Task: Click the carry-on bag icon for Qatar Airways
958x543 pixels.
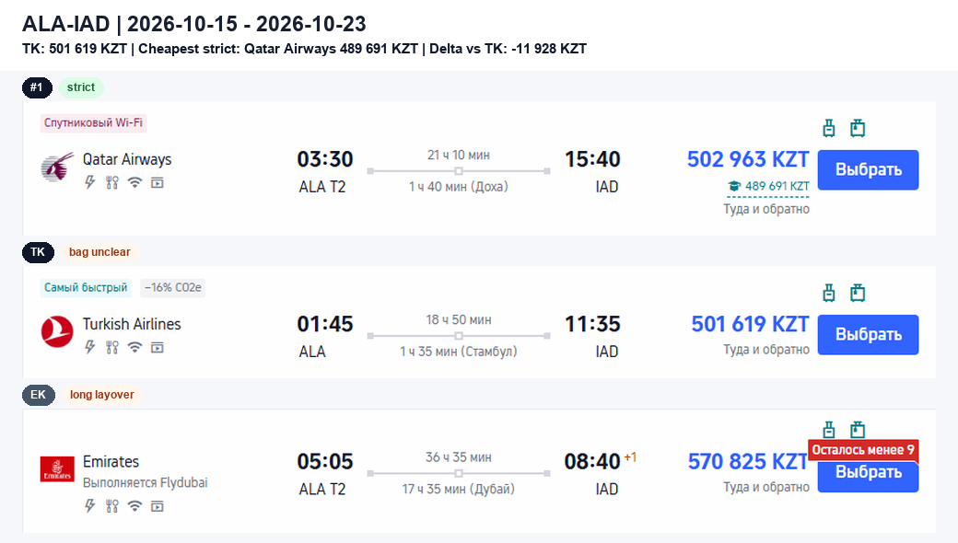Action: pos(828,128)
